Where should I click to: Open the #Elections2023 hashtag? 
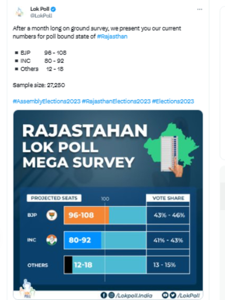(x=174, y=101)
